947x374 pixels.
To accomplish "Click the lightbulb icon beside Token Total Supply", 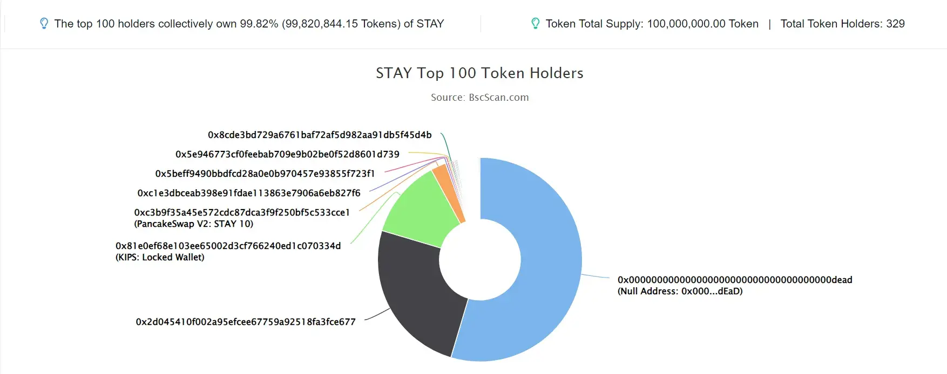I will (x=536, y=24).
